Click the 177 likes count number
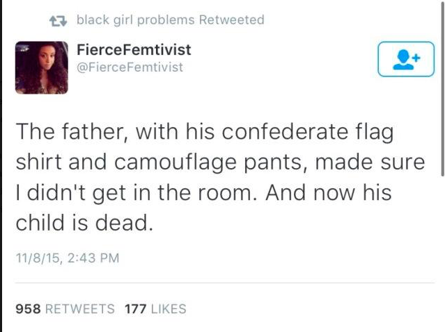 [134, 309]
